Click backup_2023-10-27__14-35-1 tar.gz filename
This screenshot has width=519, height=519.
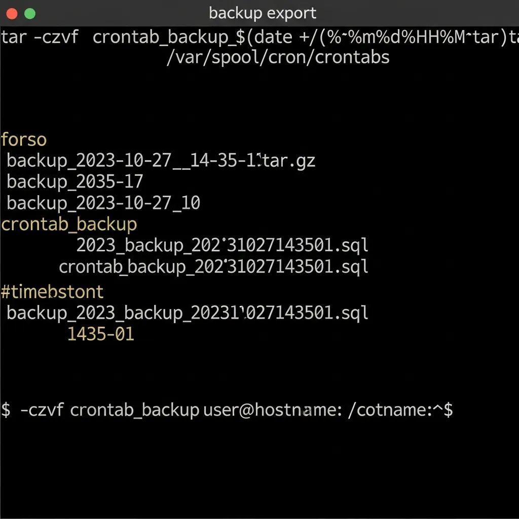point(161,161)
